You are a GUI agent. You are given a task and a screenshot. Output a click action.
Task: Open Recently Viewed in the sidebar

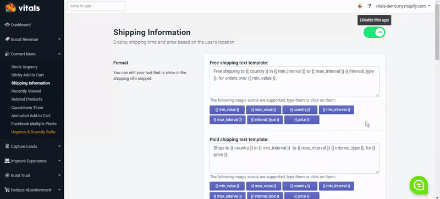tap(26, 91)
